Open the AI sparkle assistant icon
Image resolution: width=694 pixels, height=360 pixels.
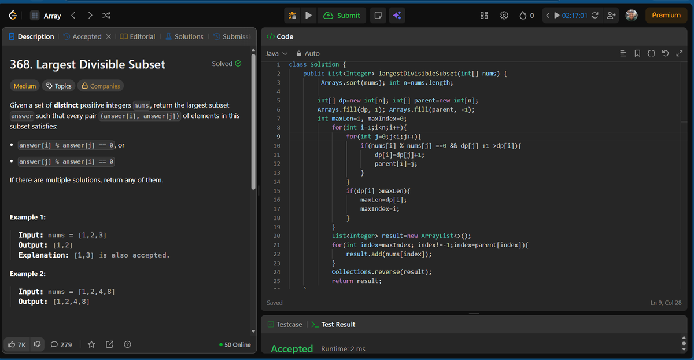click(x=397, y=16)
